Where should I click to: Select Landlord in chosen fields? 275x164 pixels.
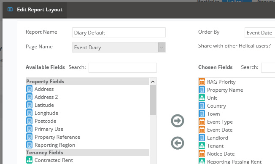[218, 138]
